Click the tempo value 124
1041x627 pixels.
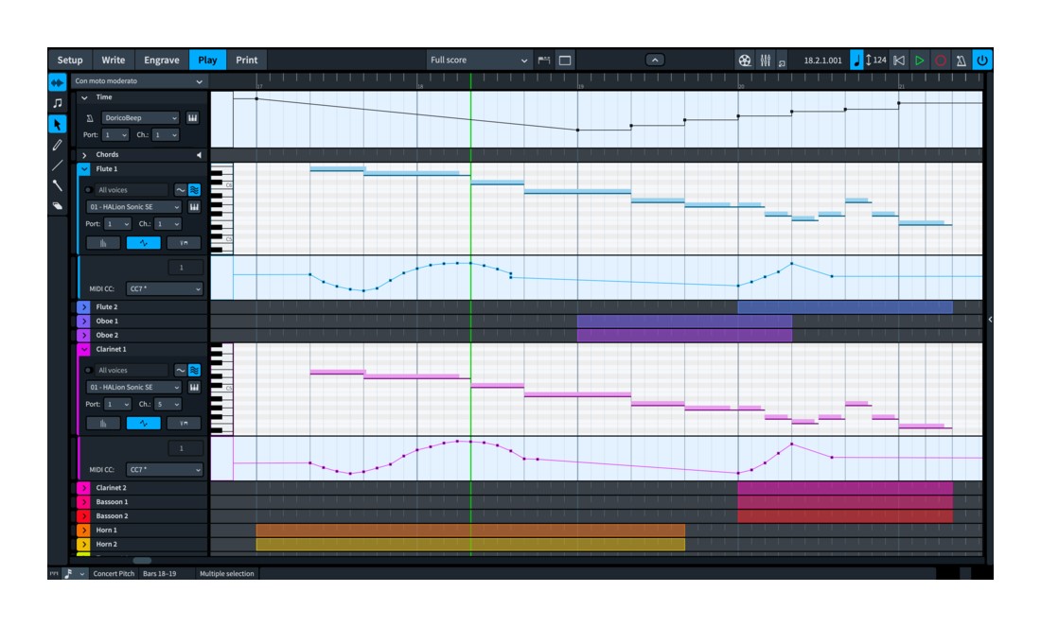pos(880,60)
